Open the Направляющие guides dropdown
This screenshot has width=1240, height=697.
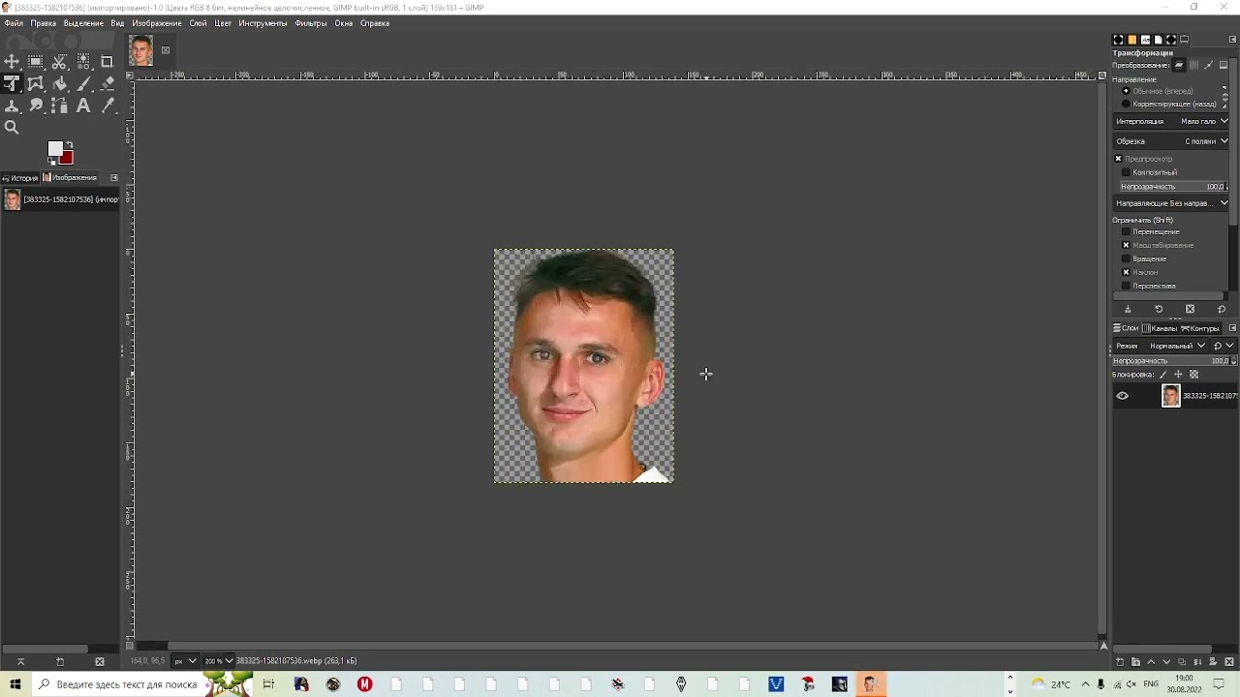click(1170, 203)
